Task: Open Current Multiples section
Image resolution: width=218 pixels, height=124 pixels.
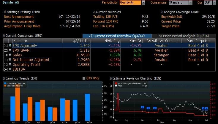Action: click(107, 12)
